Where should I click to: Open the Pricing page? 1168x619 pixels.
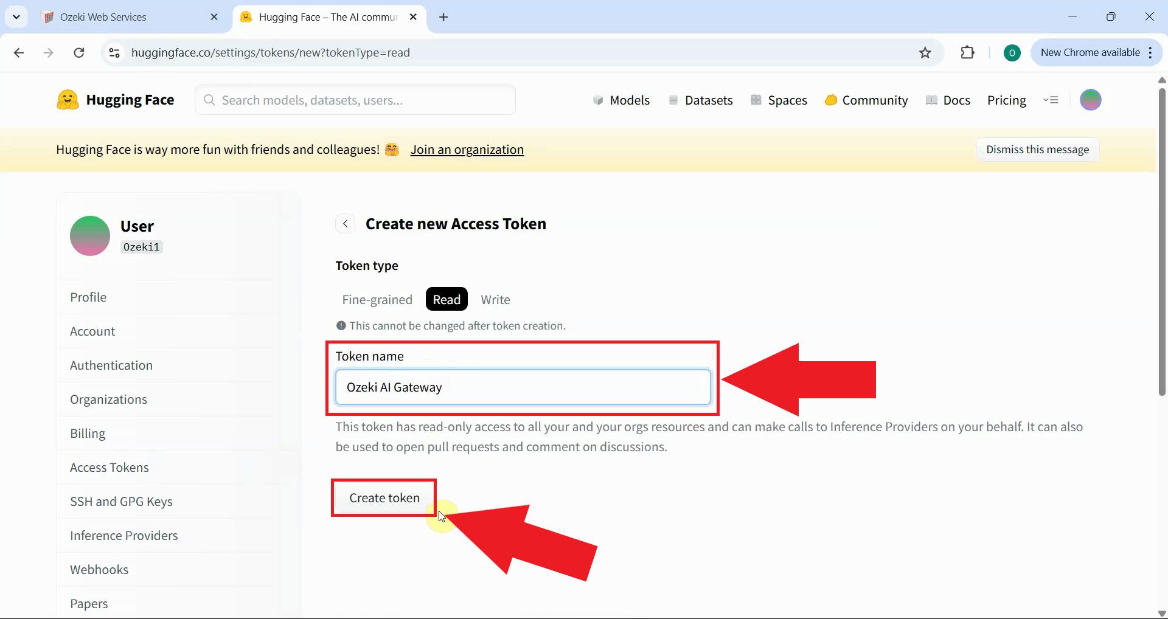click(1007, 100)
